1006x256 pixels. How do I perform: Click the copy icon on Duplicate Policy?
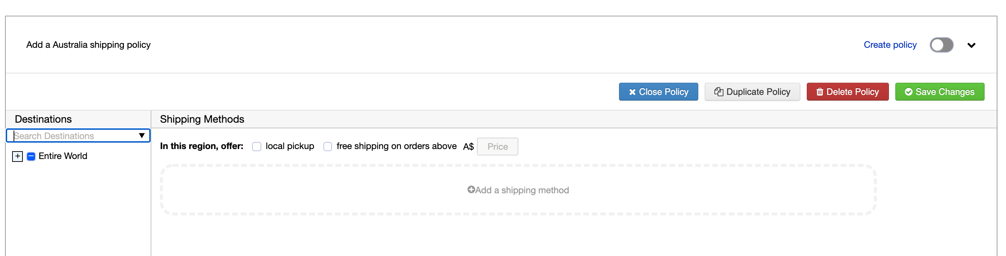click(719, 92)
